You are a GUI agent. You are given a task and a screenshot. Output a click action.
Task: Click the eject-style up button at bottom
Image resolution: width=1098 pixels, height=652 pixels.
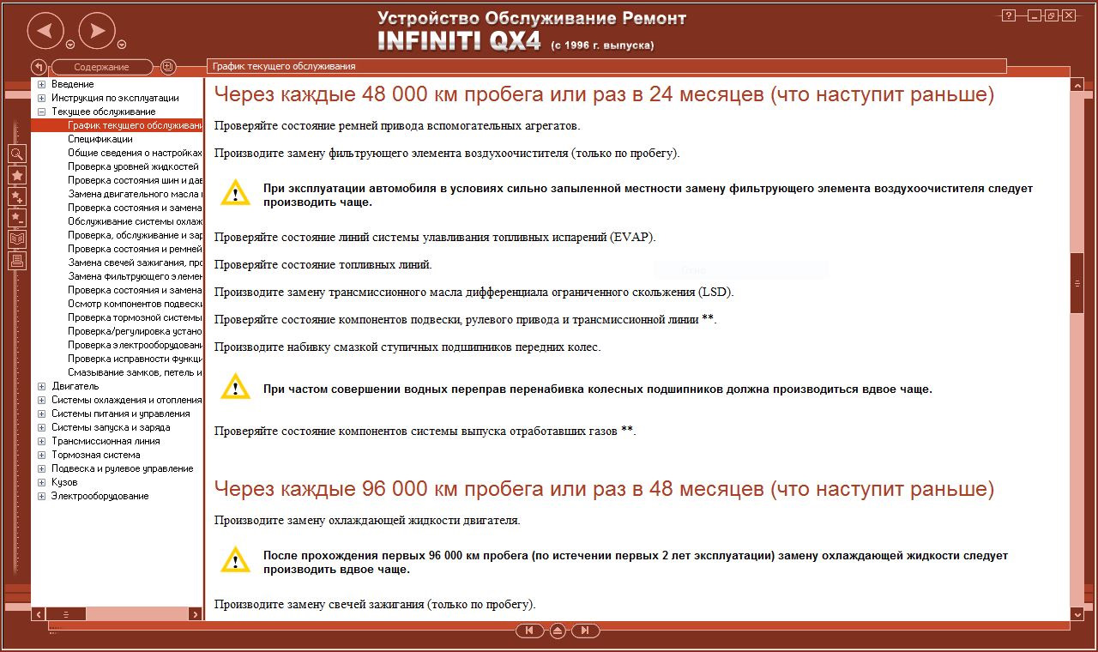point(558,631)
